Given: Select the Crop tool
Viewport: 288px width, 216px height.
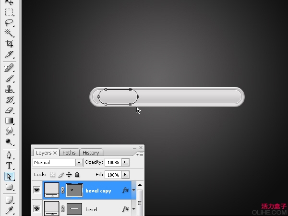Looking at the screenshot, I should [9, 44].
